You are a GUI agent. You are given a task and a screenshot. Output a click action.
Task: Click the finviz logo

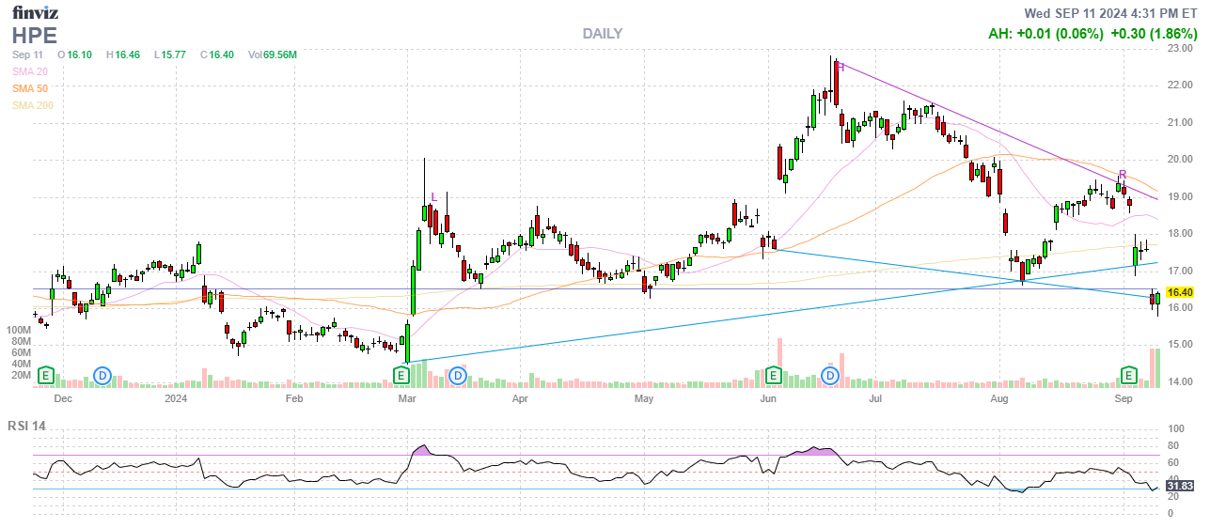click(34, 12)
